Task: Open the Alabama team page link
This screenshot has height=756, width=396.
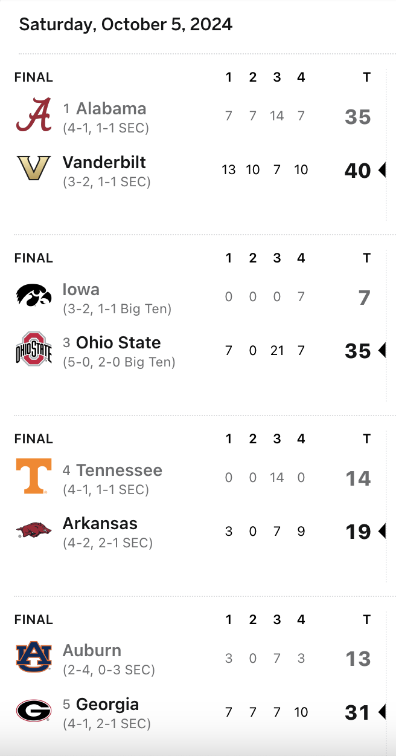Action: click(111, 109)
